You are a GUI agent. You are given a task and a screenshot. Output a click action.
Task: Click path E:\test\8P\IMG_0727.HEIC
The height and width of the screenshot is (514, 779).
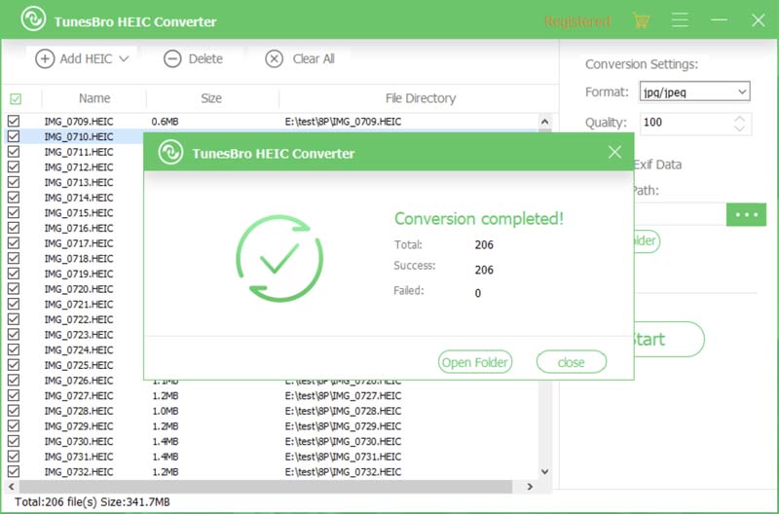tap(343, 396)
